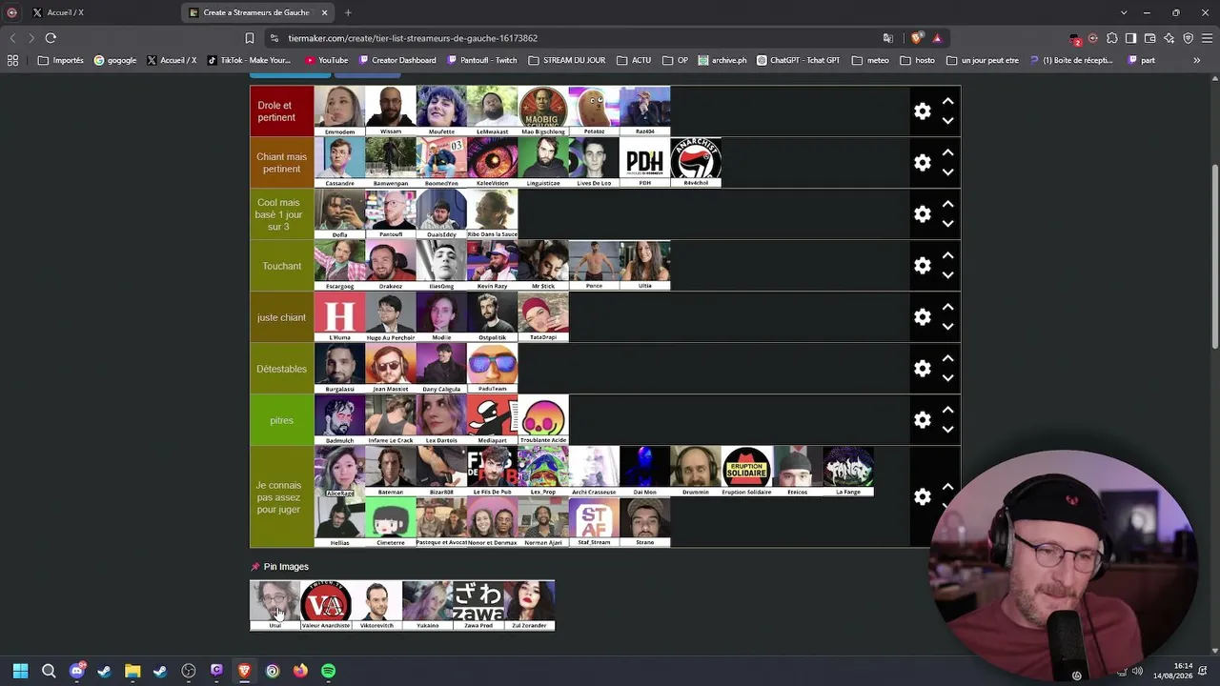Select the PDH thumbnail
This screenshot has width=1220, height=686.
644,162
